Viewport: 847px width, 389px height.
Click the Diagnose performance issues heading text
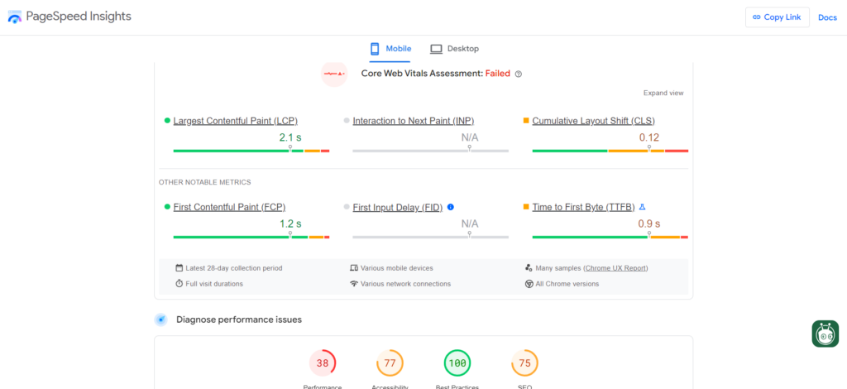239,319
